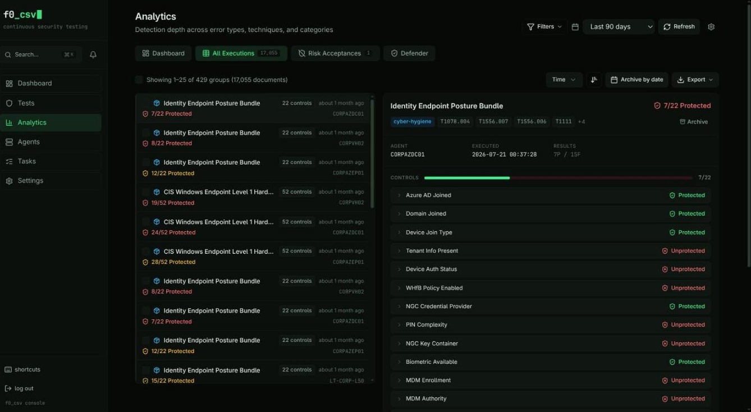Click the executions list scrollbar
751x412 pixels.
(372, 154)
